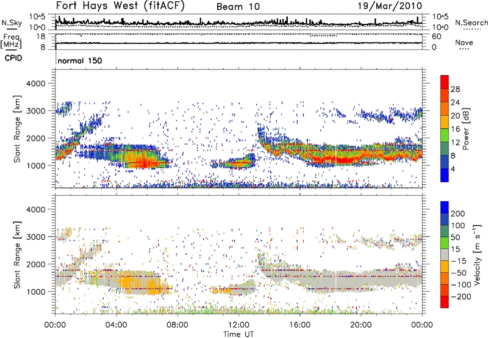This screenshot has height=338, width=488.
Task: Click the 'Time UT' axis title
Action: [239, 334]
